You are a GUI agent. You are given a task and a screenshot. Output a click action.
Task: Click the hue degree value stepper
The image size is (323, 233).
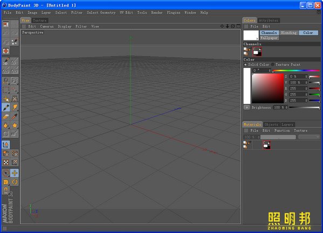point(270,71)
